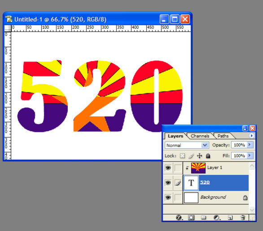Hide the Background layer

(168, 197)
